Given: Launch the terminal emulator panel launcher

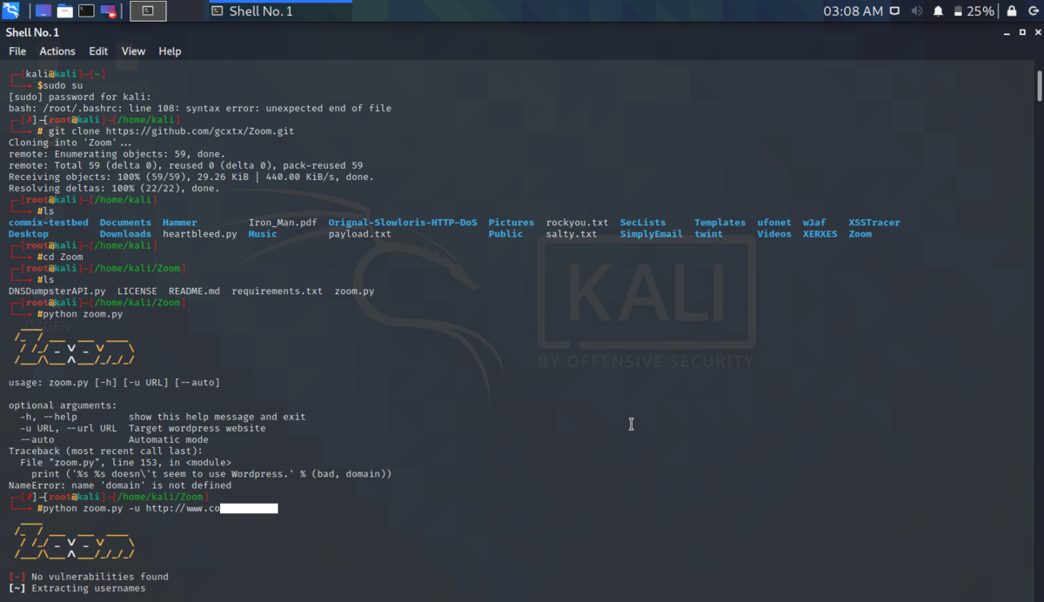Looking at the screenshot, I should [x=86, y=11].
